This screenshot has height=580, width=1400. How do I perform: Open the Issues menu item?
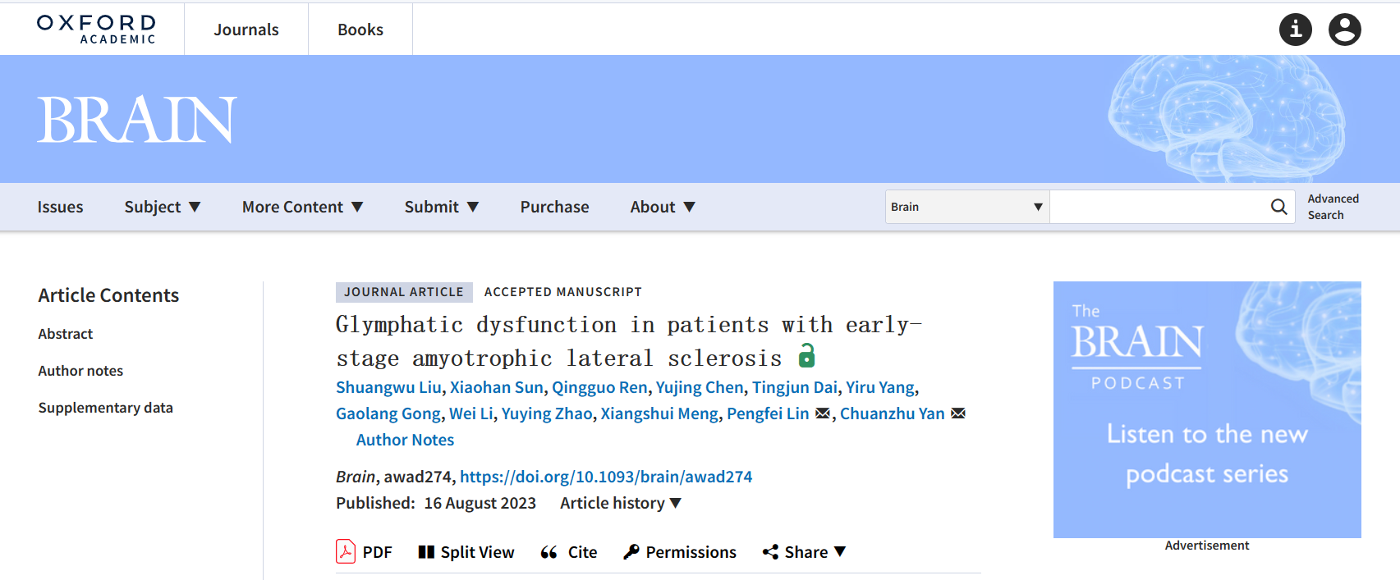[60, 207]
